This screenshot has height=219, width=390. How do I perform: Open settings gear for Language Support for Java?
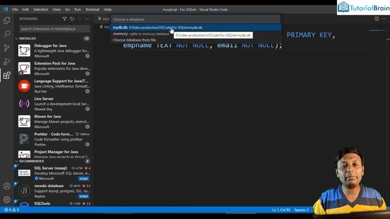click(88, 91)
